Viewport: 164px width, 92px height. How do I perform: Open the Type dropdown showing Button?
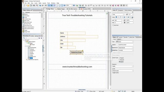tap(132, 42)
